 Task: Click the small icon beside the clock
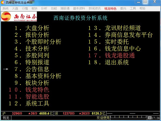[x=150, y=118]
